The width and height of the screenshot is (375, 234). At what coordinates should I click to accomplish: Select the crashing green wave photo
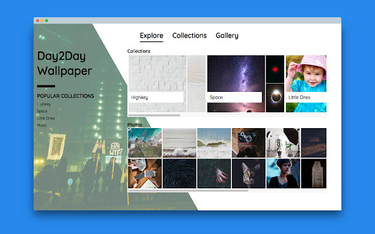[214, 143]
